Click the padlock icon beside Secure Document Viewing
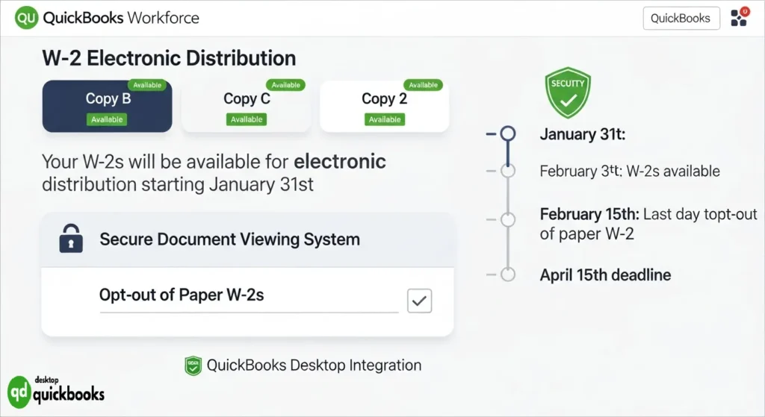 click(x=71, y=239)
